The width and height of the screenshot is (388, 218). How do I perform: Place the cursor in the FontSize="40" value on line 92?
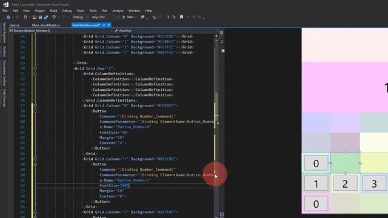point(124,186)
